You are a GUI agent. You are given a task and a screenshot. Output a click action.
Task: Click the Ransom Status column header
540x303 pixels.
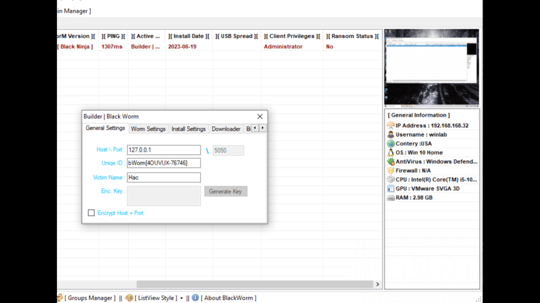pos(352,36)
